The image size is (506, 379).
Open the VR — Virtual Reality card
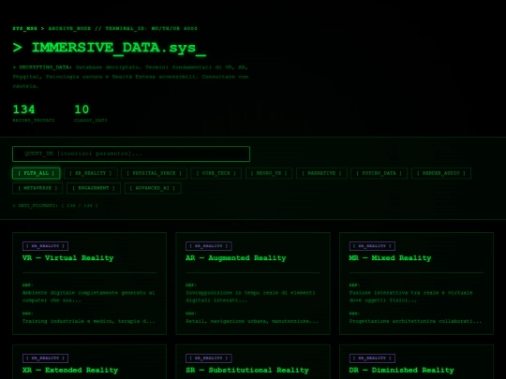(89, 284)
